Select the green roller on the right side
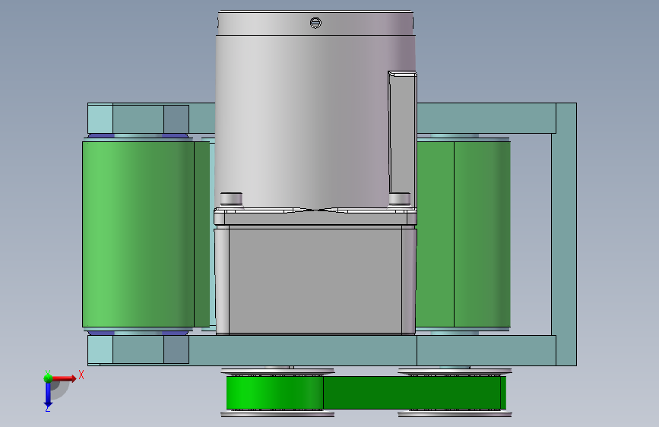Screen dimensions: 659x427 point(463,235)
